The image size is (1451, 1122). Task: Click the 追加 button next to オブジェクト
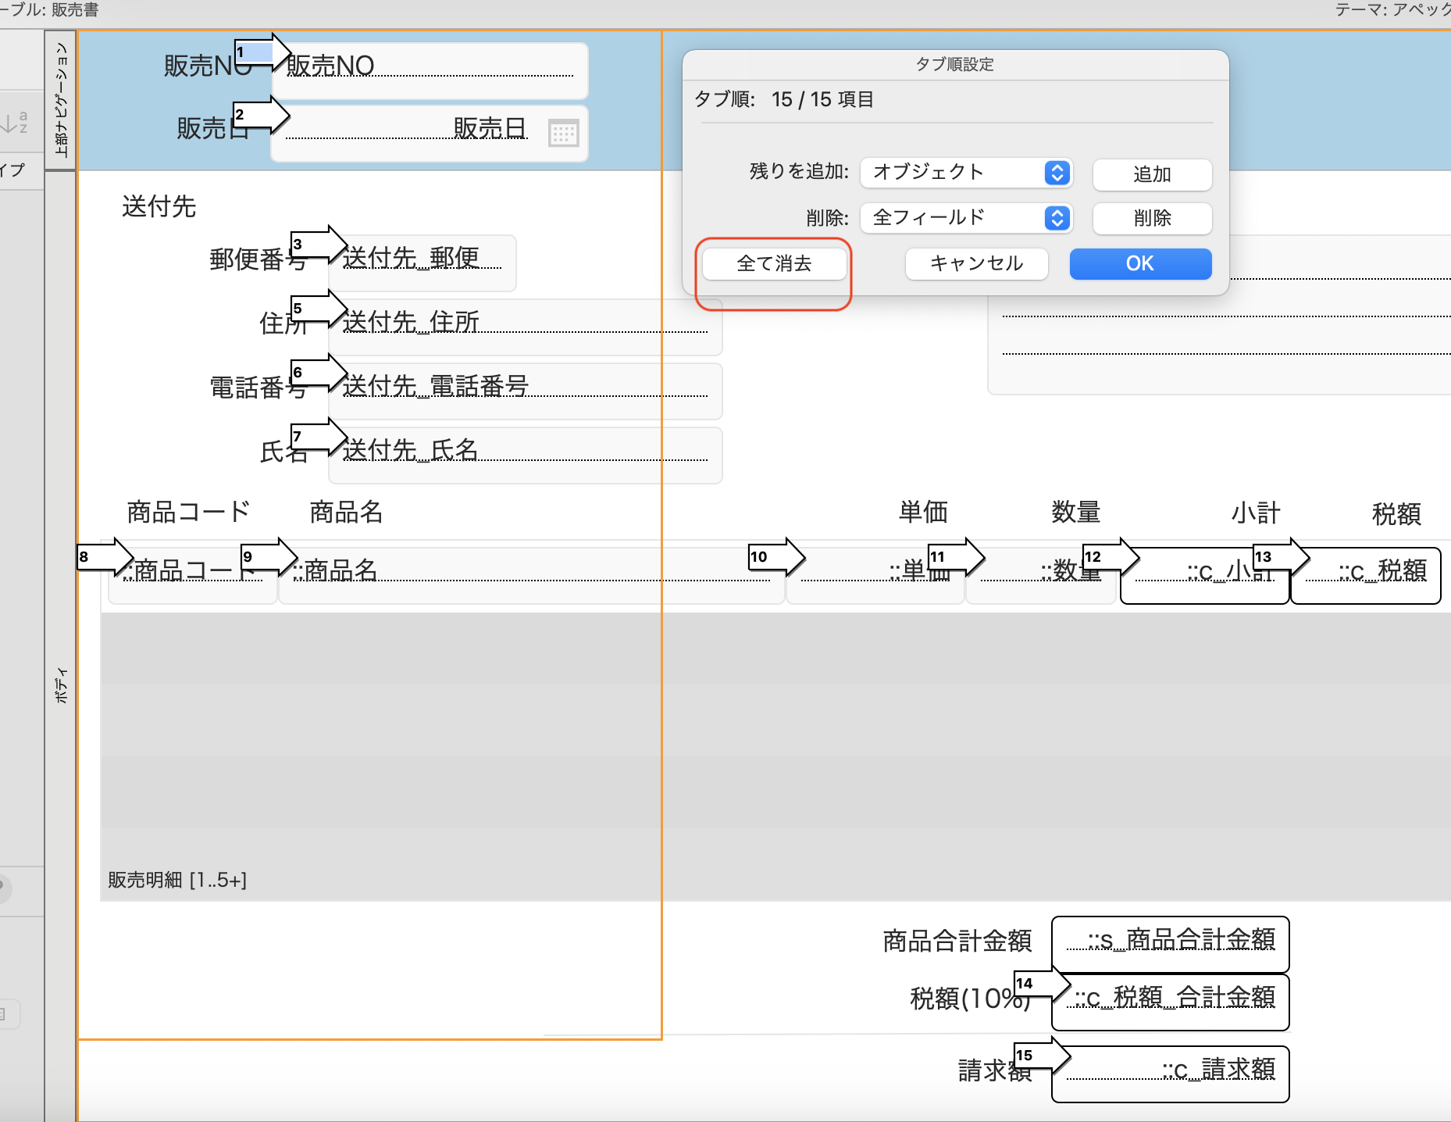1152,173
